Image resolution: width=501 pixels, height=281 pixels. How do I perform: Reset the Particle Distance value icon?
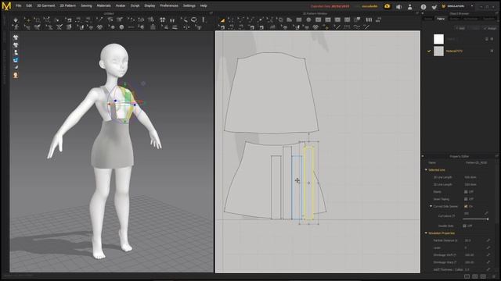[x=488, y=240]
